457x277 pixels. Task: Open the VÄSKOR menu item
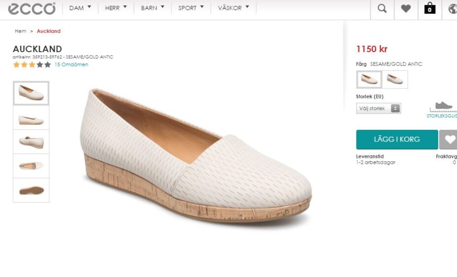233,8
